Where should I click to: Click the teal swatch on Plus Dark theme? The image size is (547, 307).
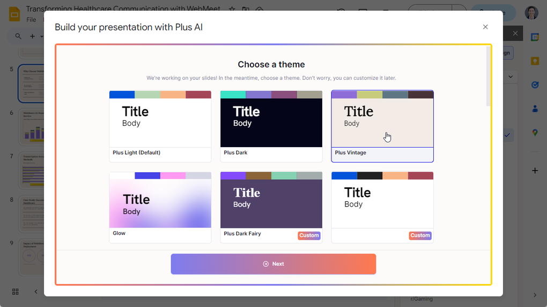tap(233, 95)
